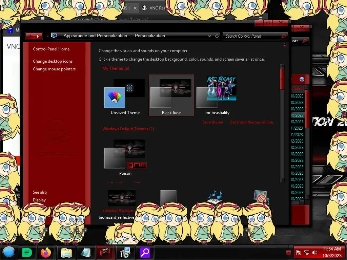Open the installer program taskbar icon

(x=125, y=252)
